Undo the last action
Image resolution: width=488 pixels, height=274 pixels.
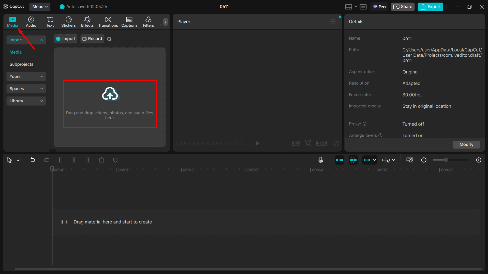coord(33,160)
